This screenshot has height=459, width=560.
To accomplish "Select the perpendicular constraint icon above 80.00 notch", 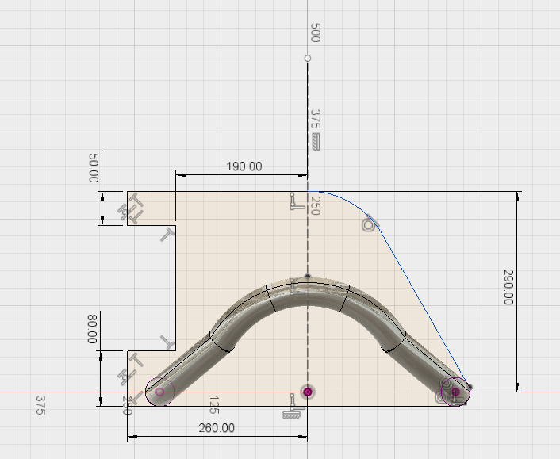I will pos(167,341).
